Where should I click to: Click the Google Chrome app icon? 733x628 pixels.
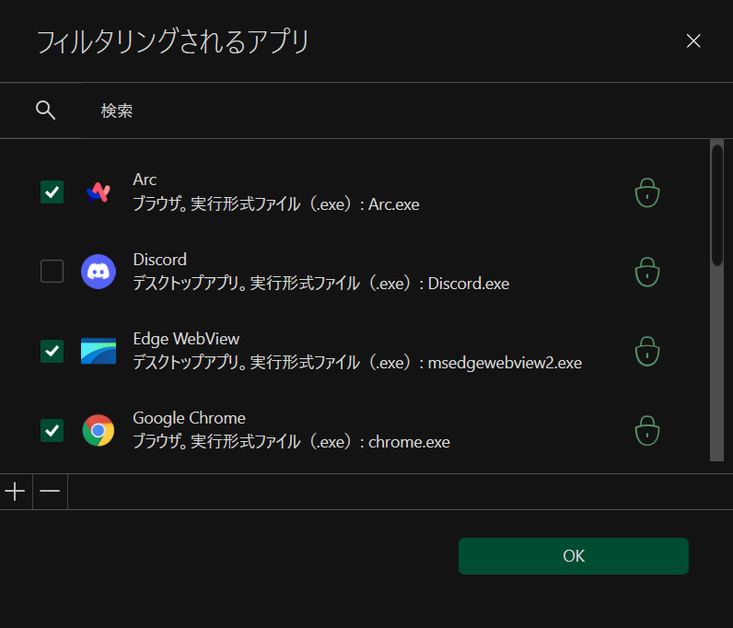pos(99,430)
